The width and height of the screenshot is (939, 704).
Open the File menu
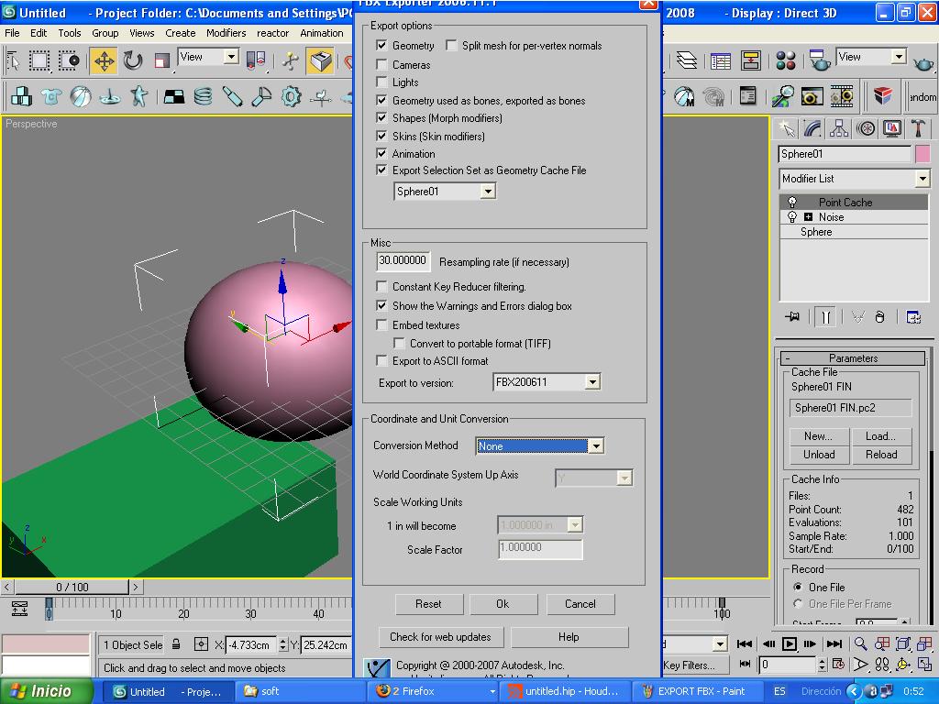click(x=12, y=33)
